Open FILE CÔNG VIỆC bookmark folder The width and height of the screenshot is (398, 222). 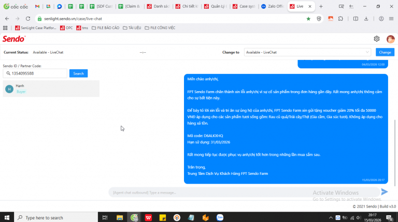click(x=160, y=28)
